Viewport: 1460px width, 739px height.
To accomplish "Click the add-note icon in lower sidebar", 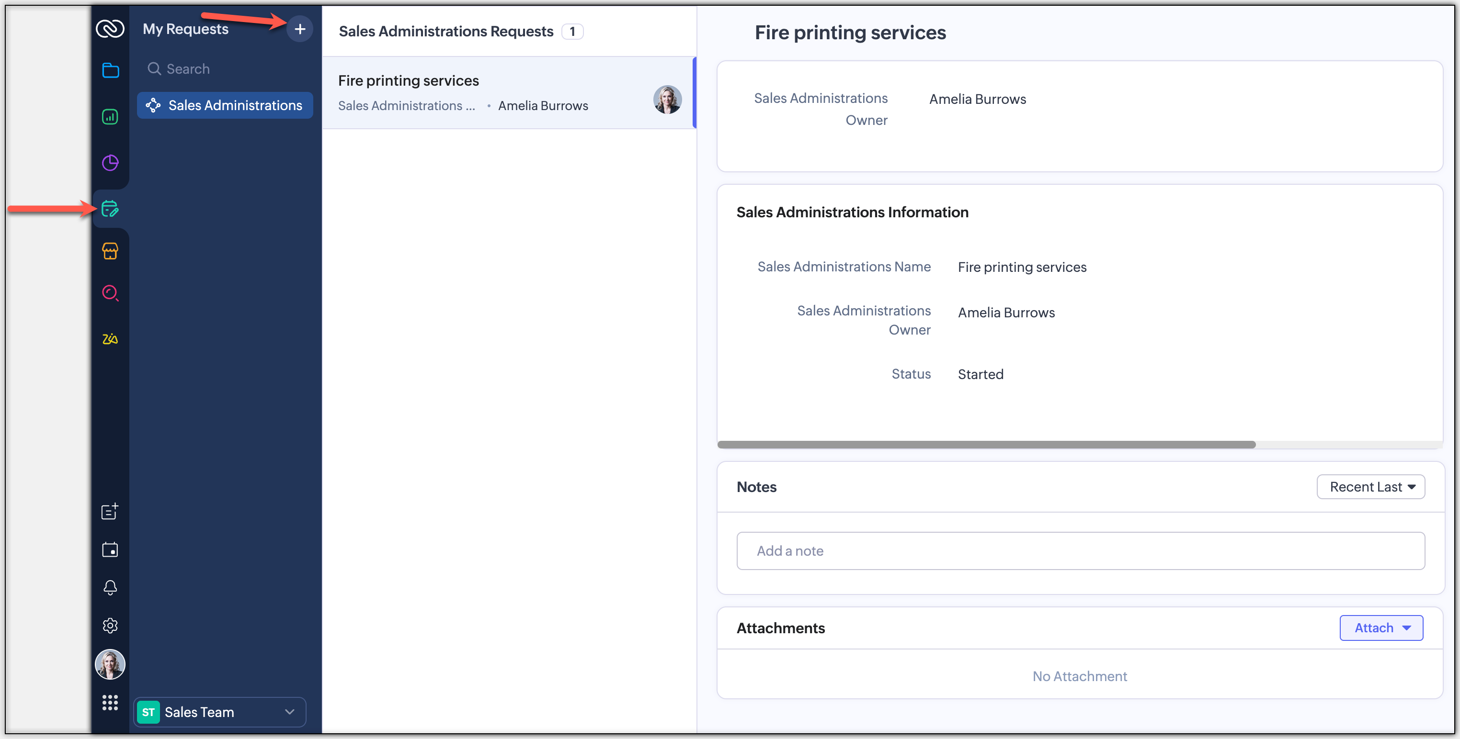I will click(x=110, y=511).
